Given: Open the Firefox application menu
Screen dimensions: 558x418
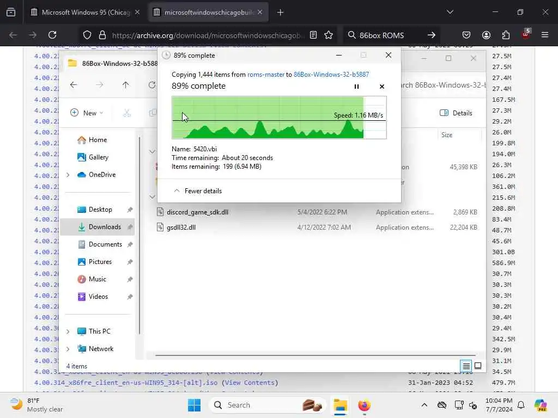Looking at the screenshot, I should pos(545,35).
